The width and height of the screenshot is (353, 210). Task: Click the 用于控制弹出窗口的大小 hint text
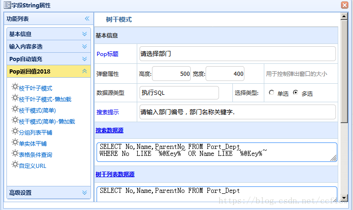coord(297,74)
